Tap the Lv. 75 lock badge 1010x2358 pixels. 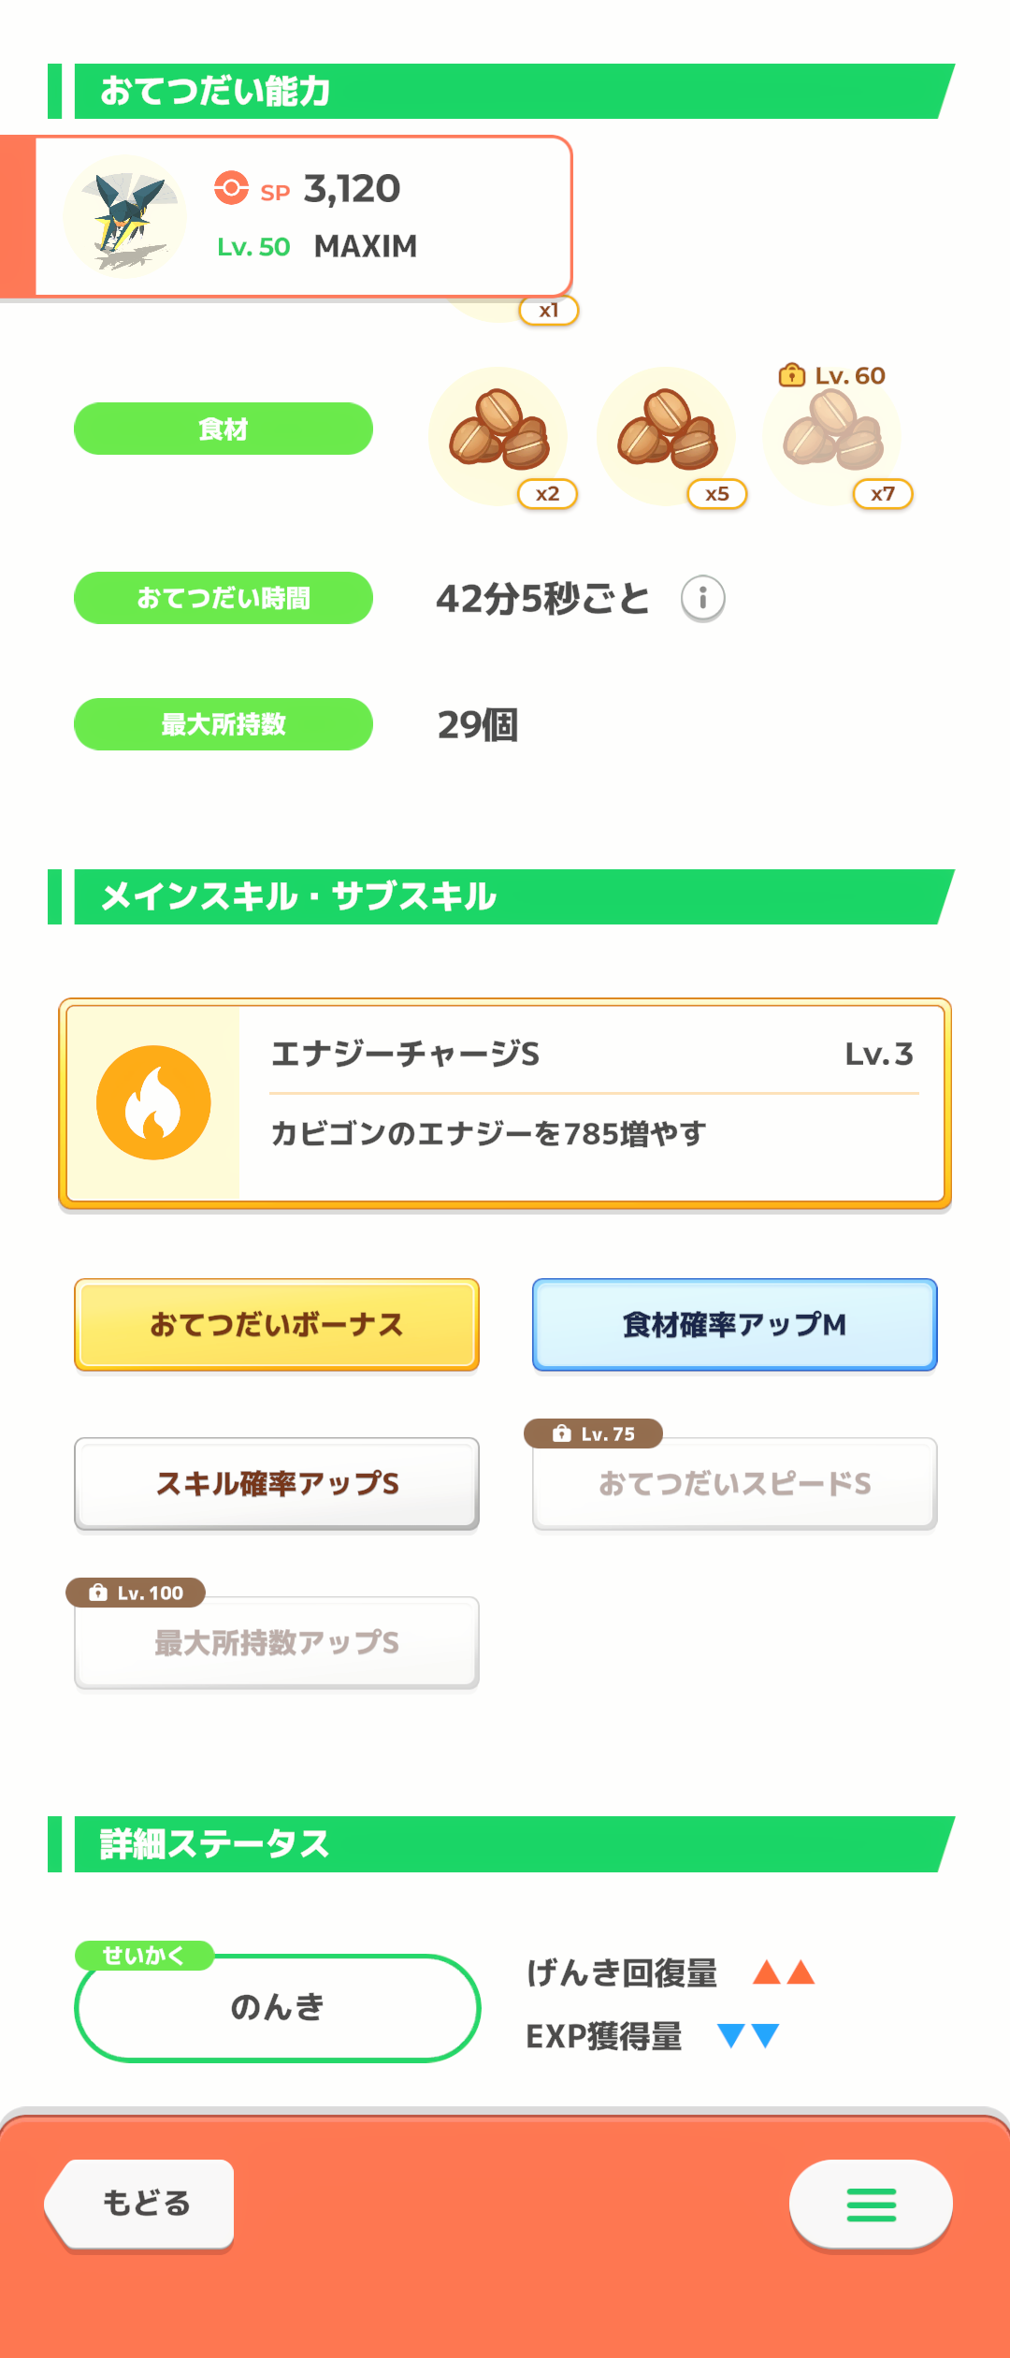click(594, 1434)
